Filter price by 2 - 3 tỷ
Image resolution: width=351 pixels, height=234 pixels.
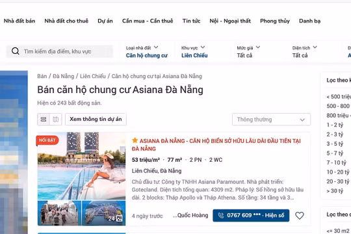[x=335, y=134]
